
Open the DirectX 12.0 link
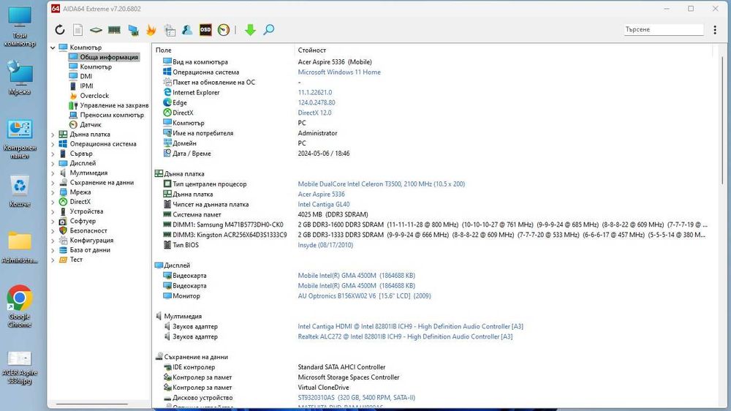(x=314, y=113)
